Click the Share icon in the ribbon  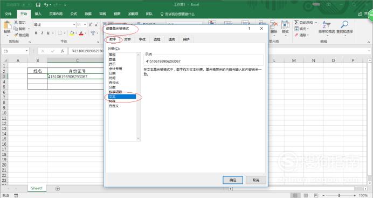coord(360,14)
